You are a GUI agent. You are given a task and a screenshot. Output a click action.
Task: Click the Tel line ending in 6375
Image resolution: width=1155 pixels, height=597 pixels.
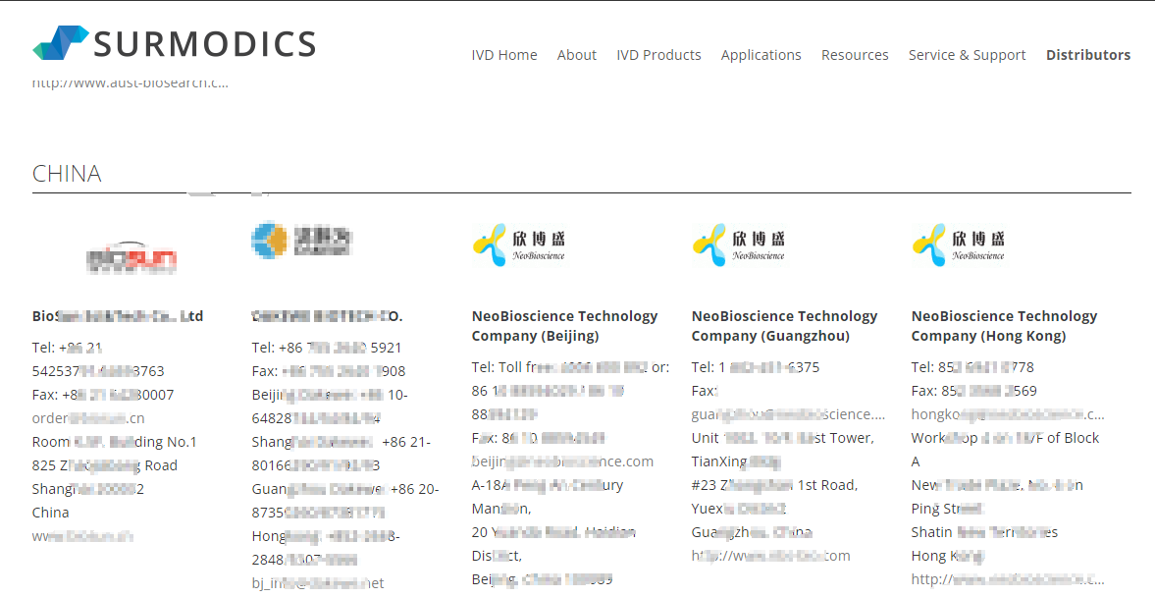(756, 367)
